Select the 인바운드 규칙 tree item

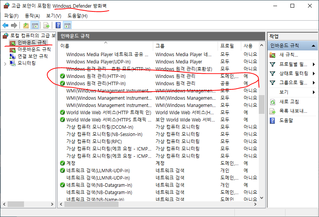click(x=32, y=43)
